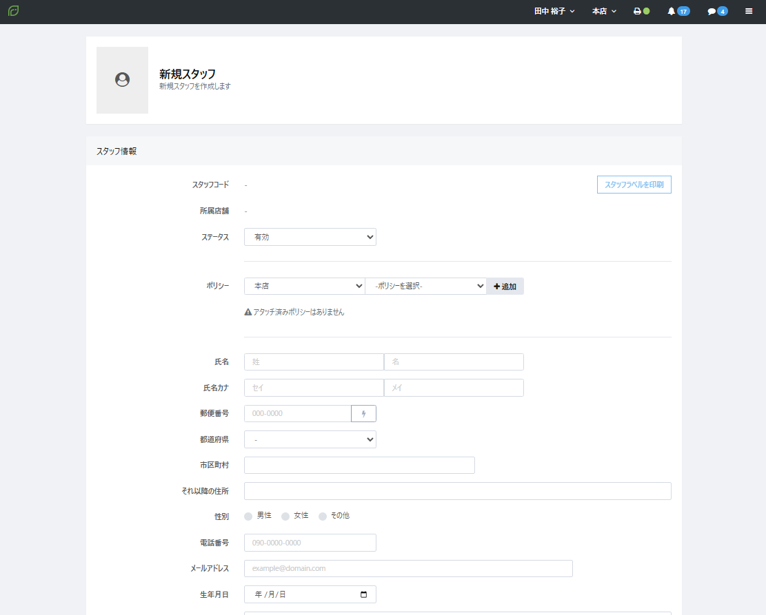Click the staff avatar placeholder image
The height and width of the screenshot is (615, 766).
(123, 80)
